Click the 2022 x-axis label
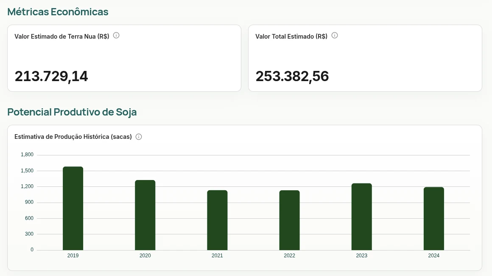Image resolution: width=492 pixels, height=276 pixels. point(289,256)
